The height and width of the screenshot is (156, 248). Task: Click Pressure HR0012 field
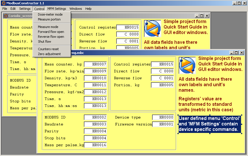(x=95, y=92)
